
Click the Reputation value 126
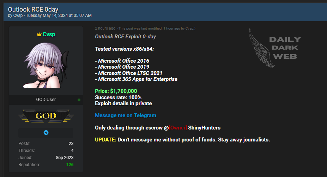[x=70, y=165]
